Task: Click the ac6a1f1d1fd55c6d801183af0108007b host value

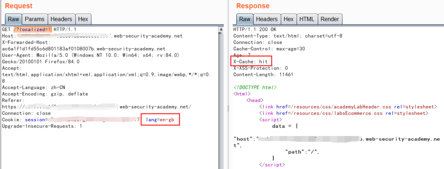Action: (83, 49)
